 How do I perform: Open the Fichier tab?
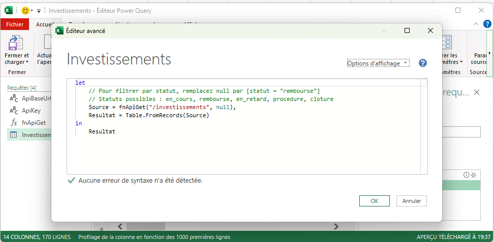(15, 24)
